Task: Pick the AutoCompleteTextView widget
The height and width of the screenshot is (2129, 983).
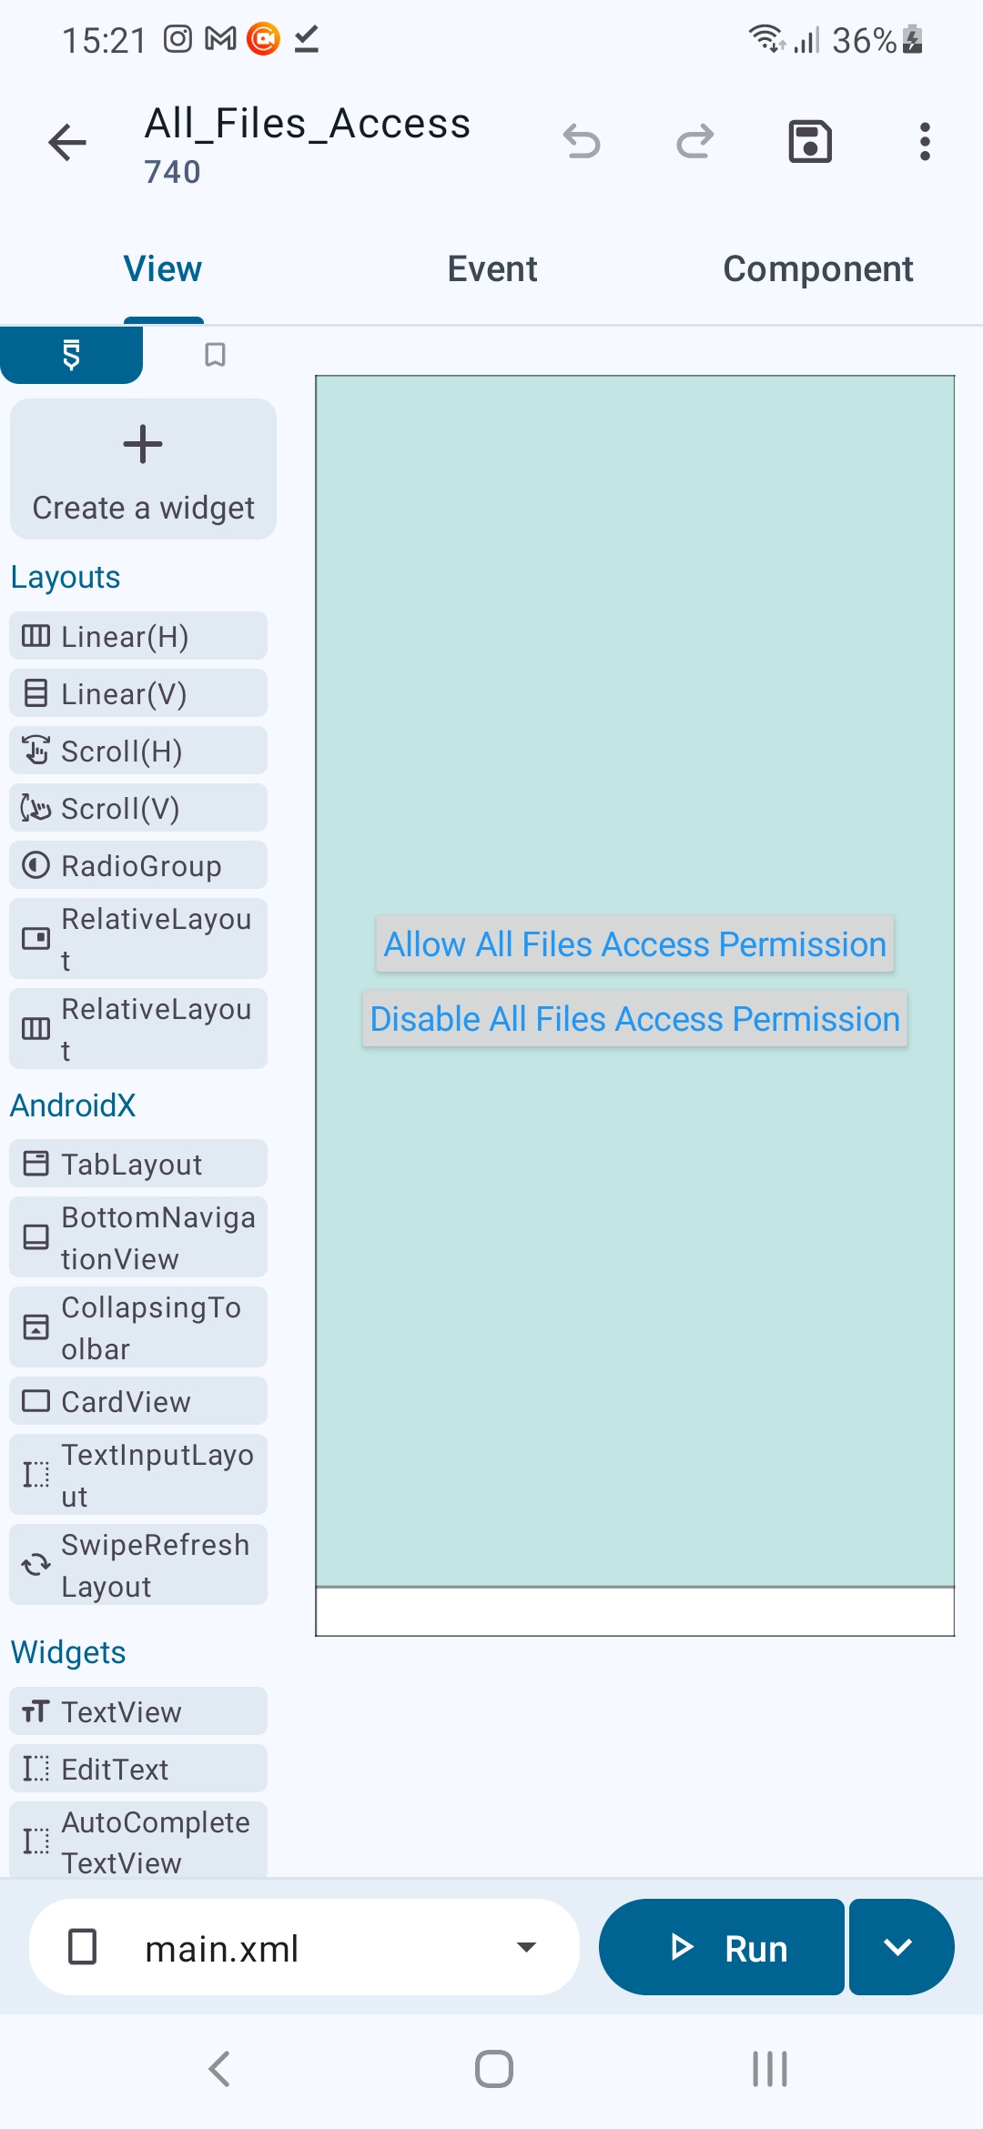Action: tap(138, 1841)
